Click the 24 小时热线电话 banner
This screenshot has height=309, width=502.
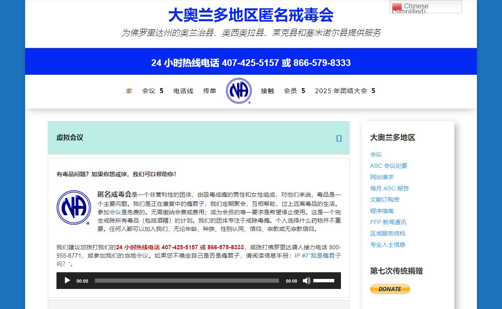tap(251, 63)
